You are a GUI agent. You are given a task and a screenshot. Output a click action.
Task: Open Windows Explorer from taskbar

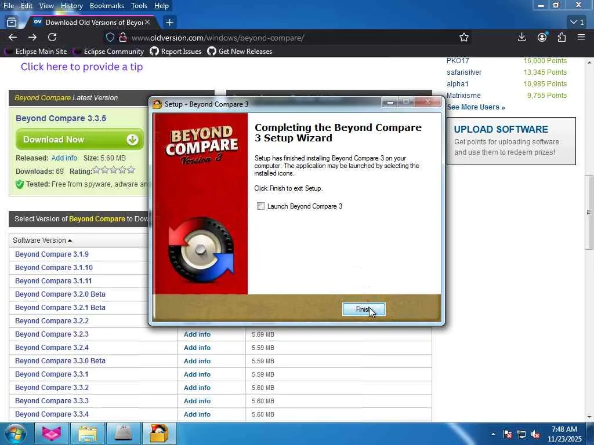[x=88, y=433]
